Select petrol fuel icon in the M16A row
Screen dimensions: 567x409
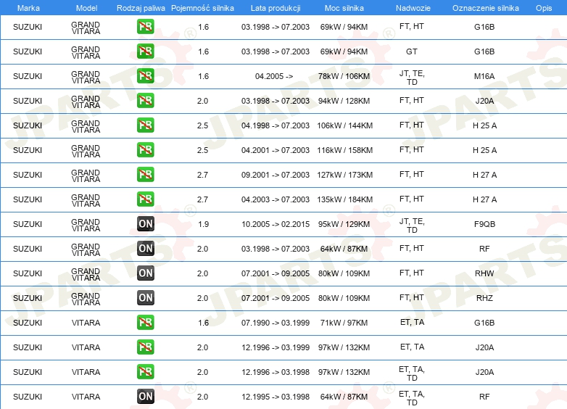[145, 76]
